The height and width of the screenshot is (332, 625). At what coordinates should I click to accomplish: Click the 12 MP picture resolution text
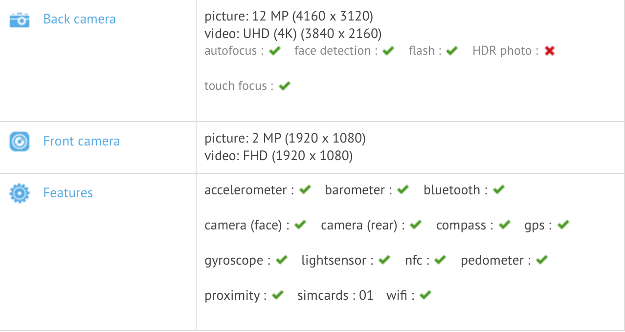[x=289, y=17]
